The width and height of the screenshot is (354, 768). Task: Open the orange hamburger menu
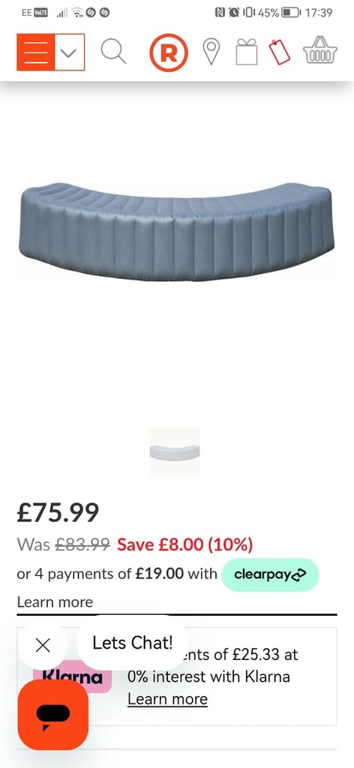[x=35, y=52]
